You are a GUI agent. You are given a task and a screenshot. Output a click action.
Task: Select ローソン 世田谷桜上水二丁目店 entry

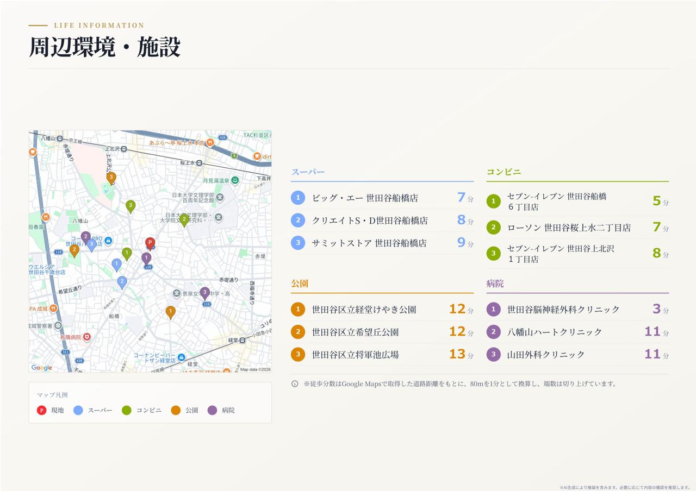click(577, 228)
